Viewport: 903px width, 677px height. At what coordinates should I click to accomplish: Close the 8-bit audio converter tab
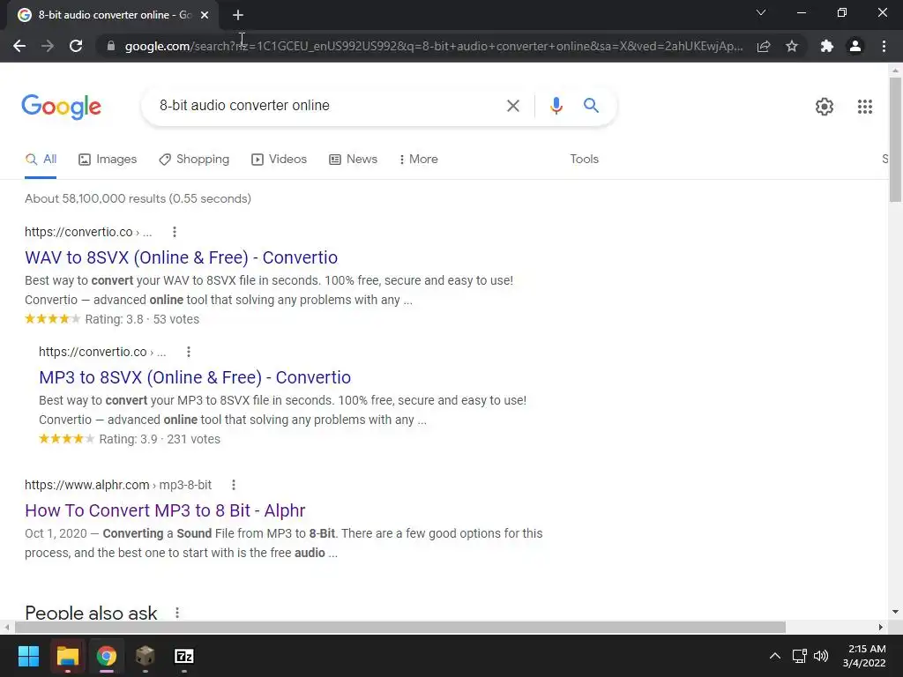[x=205, y=15]
